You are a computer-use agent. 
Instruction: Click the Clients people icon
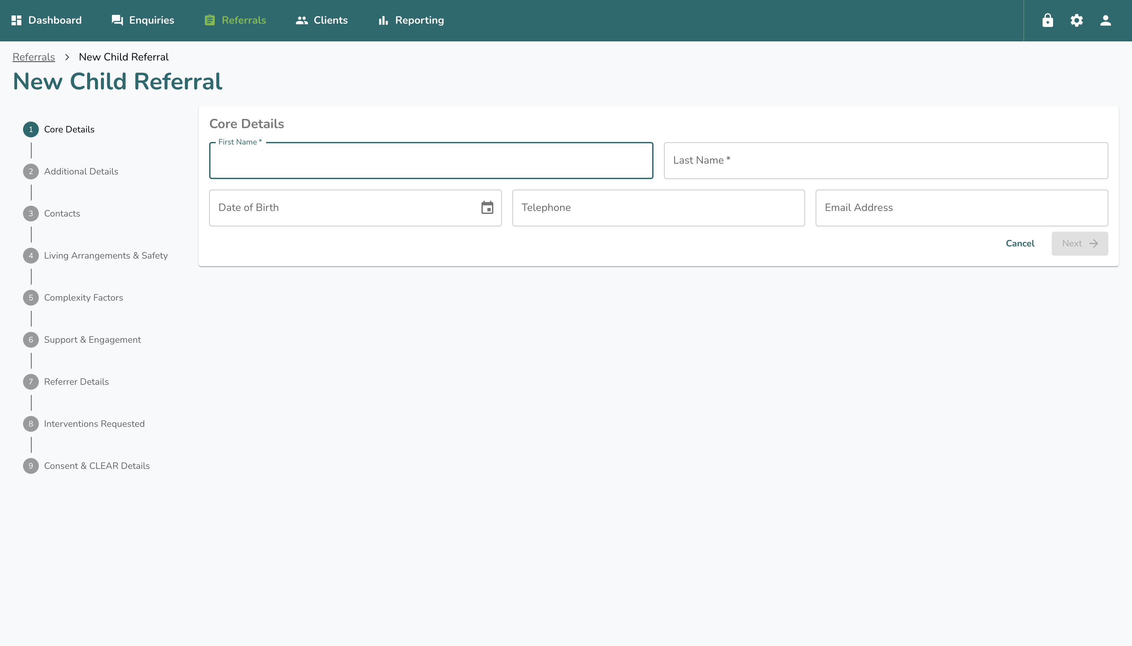pos(302,20)
